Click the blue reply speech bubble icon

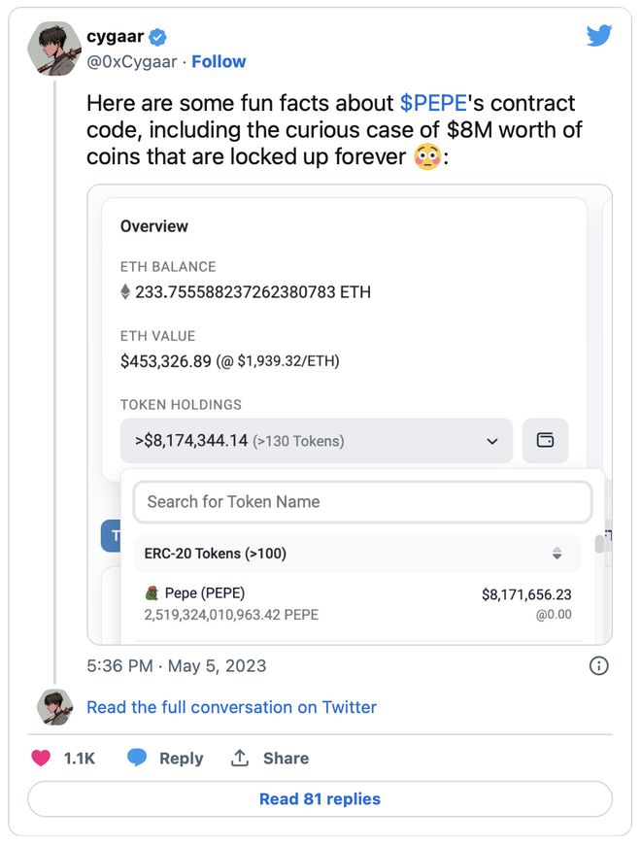click(137, 758)
